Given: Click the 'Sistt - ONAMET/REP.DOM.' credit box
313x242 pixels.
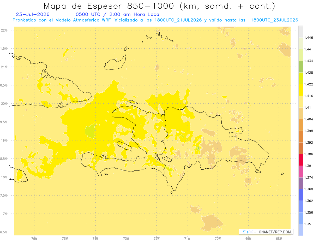Looking at the screenshot, I should (266, 232).
